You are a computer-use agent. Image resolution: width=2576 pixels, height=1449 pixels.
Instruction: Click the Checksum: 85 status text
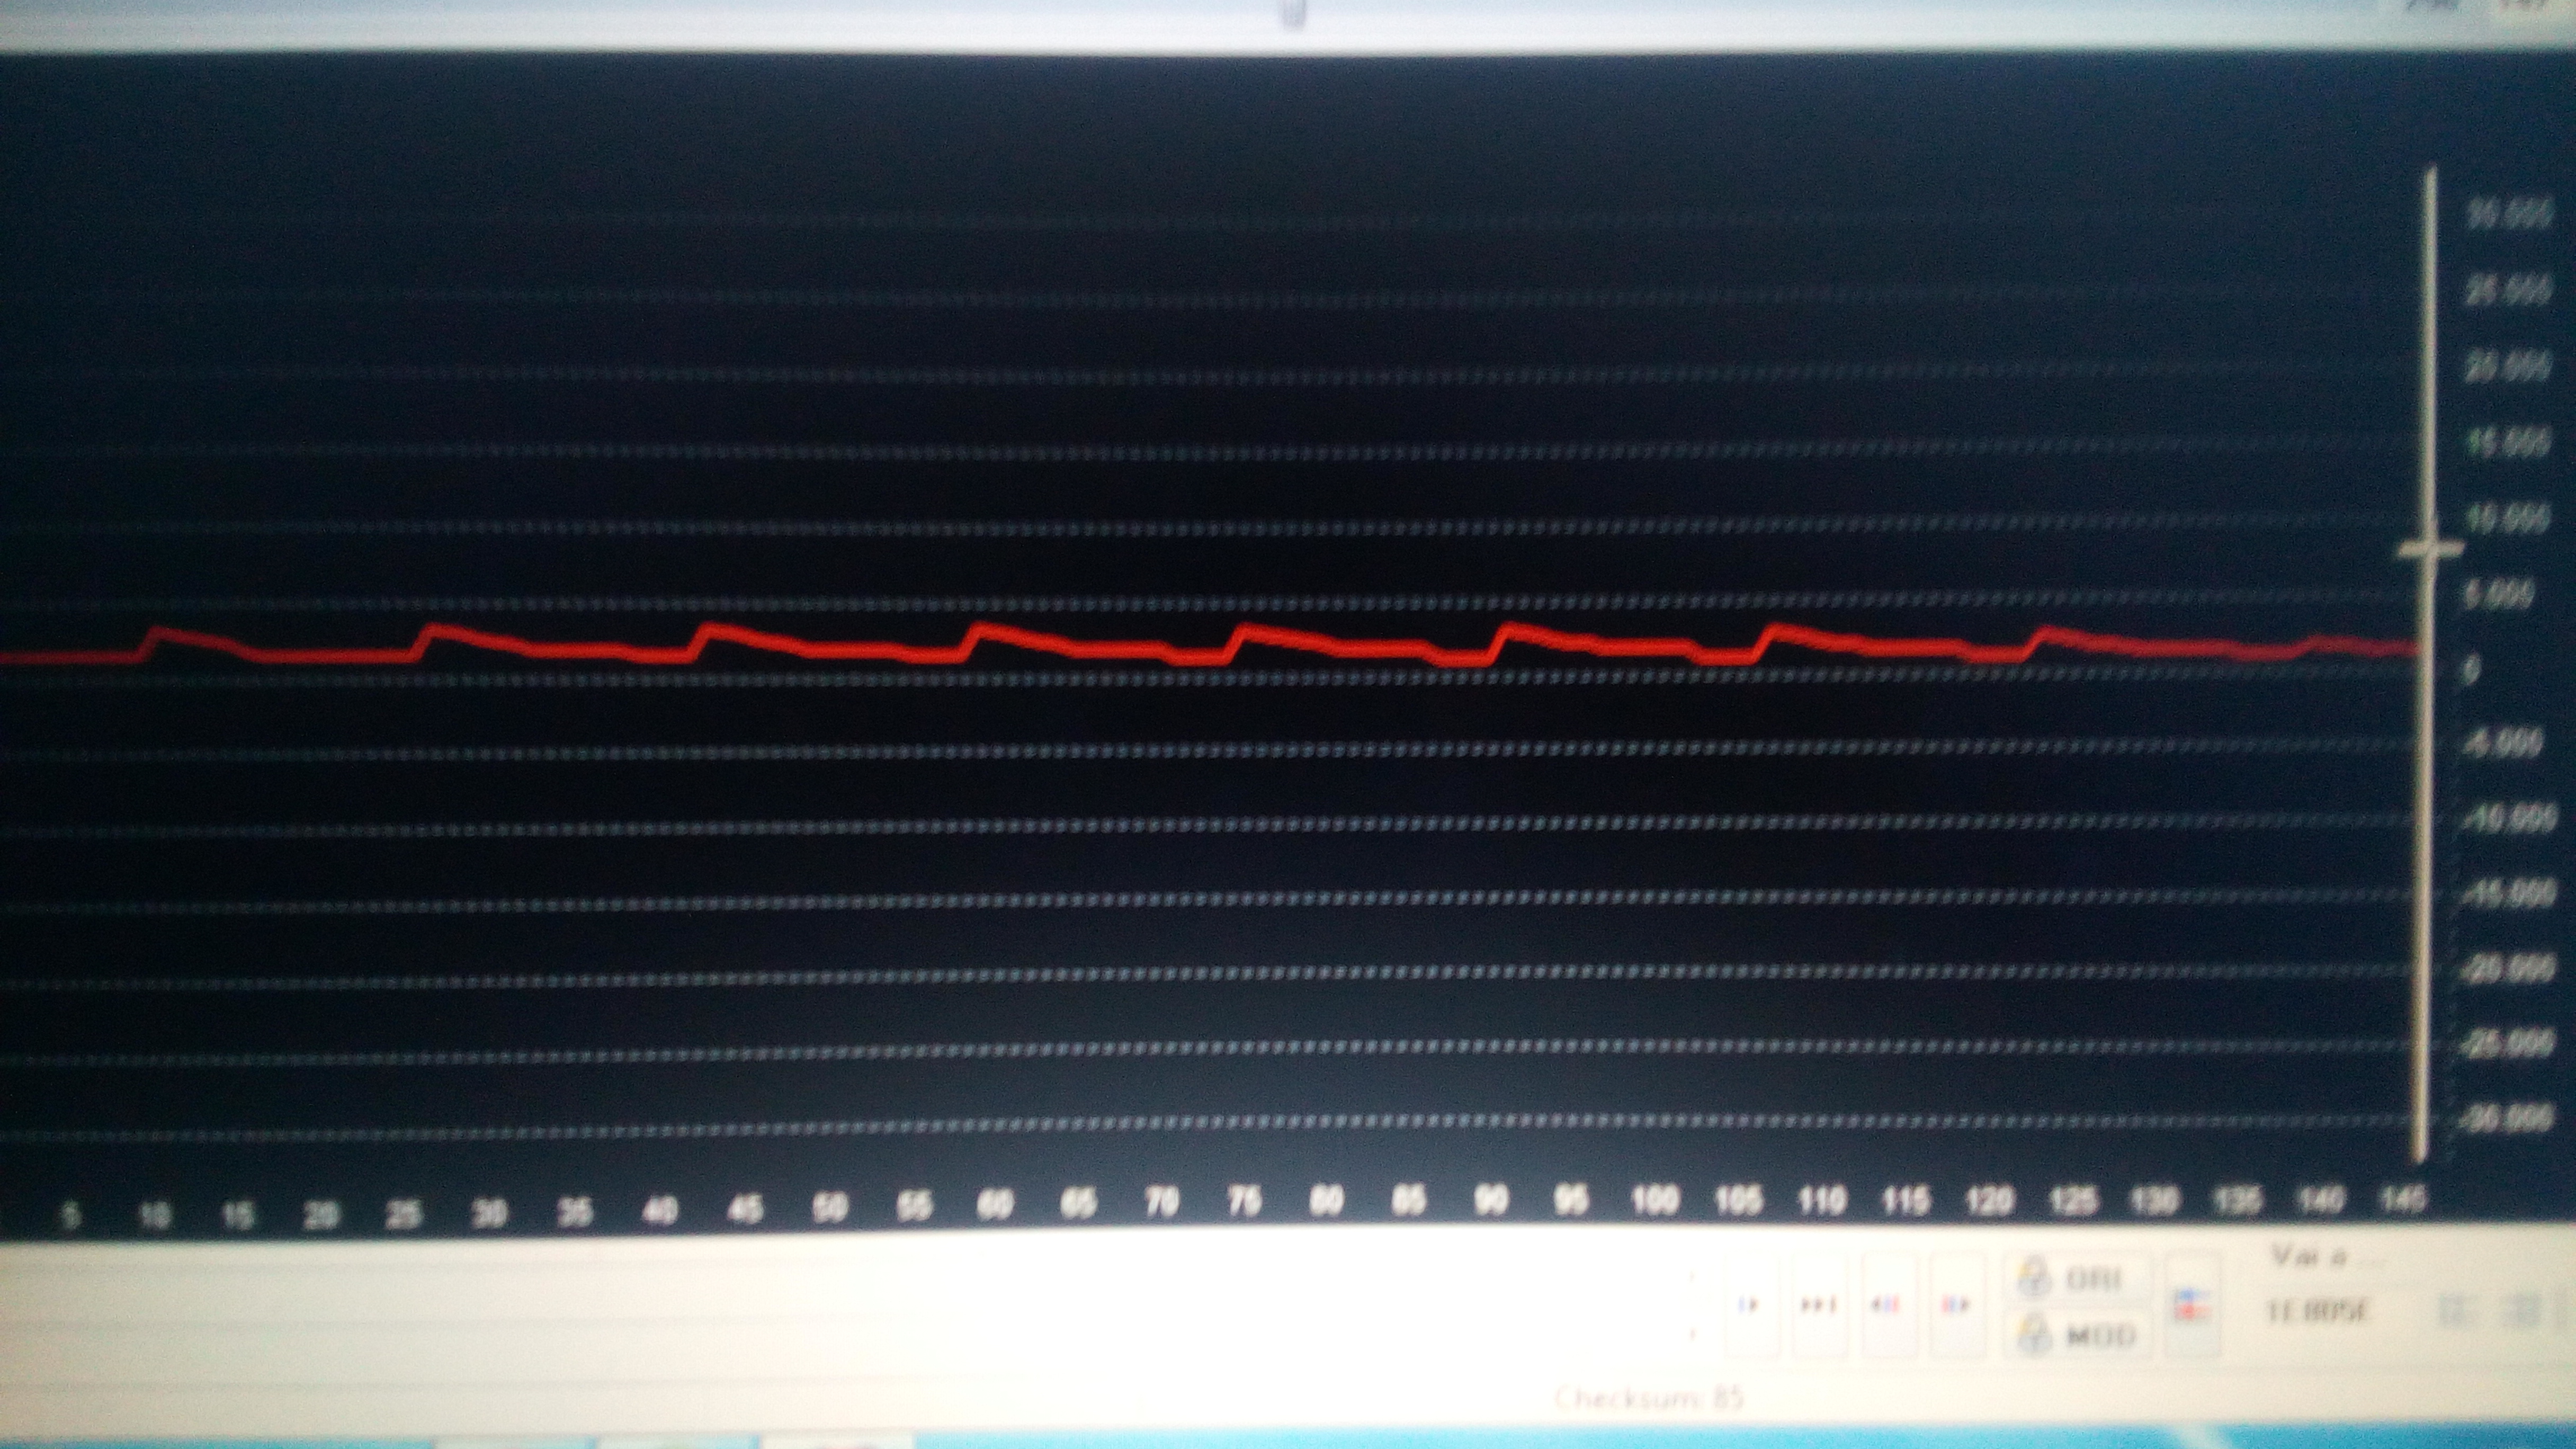pyautogui.click(x=1649, y=1397)
